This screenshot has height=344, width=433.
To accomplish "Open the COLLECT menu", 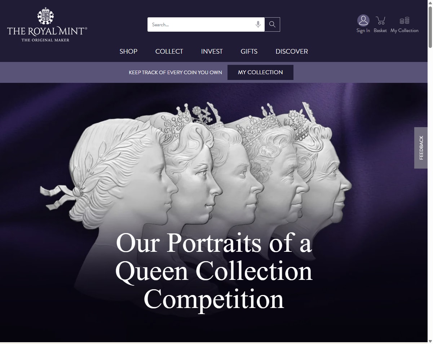I will (x=169, y=52).
